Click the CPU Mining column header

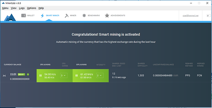(x=45, y=65)
